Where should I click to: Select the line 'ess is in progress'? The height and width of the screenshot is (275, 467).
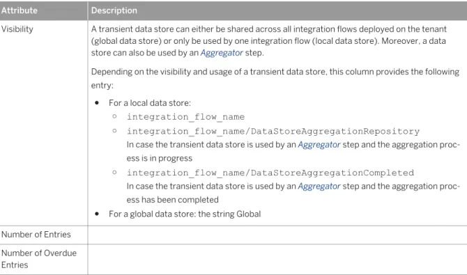tap(160, 158)
